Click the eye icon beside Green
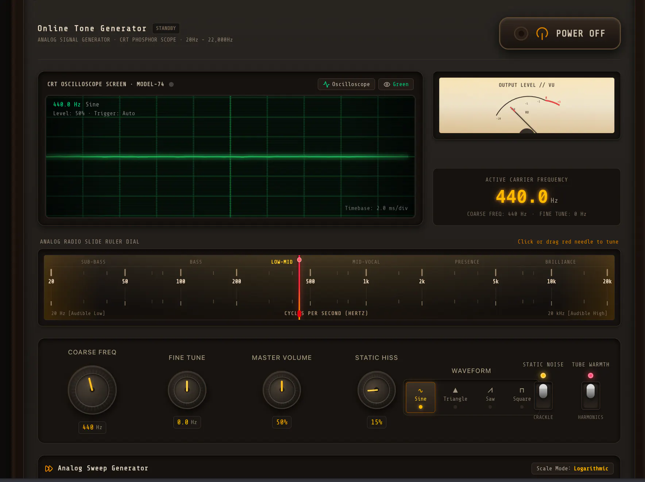Image resolution: width=645 pixels, height=482 pixels. click(387, 84)
